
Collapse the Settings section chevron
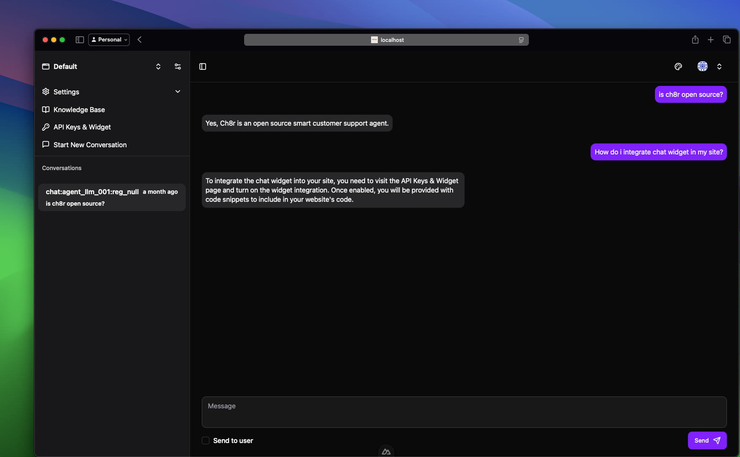(178, 91)
